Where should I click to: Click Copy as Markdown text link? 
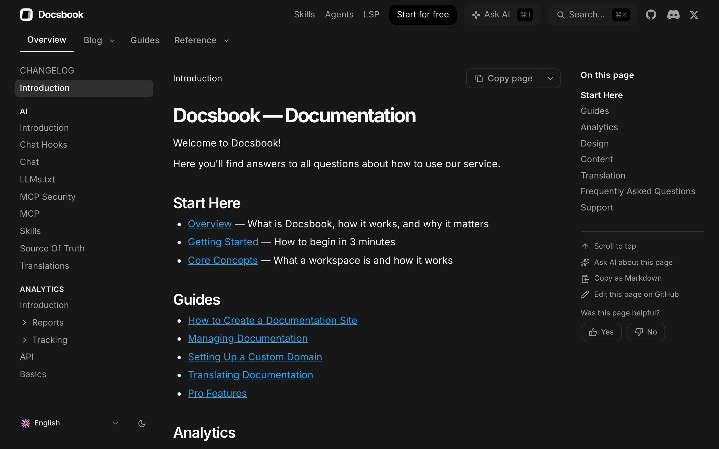coord(628,278)
